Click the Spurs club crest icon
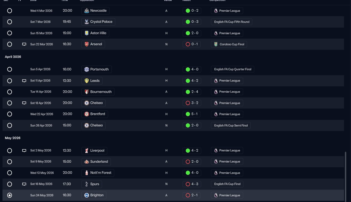This screenshot has height=202, width=351. tap(86, 184)
